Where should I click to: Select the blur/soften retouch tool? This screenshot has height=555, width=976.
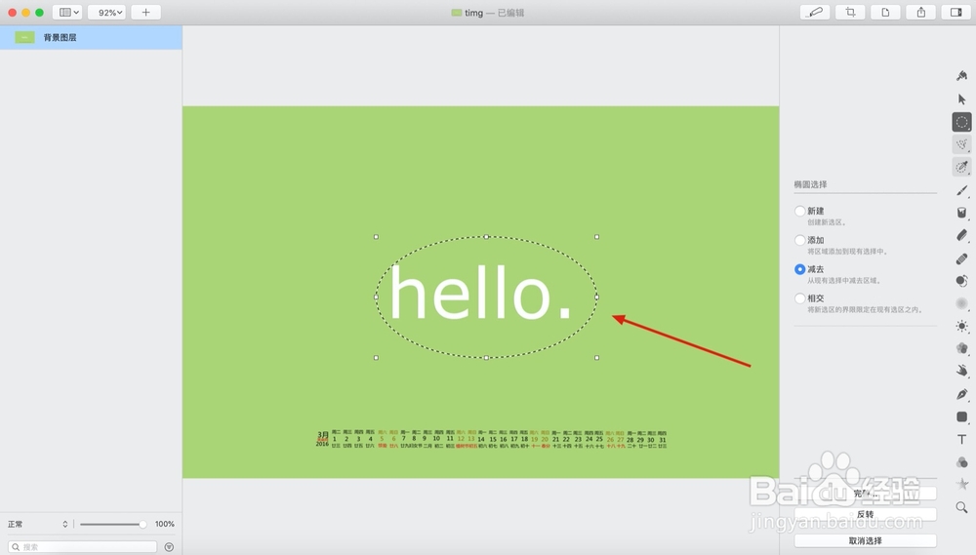(961, 303)
